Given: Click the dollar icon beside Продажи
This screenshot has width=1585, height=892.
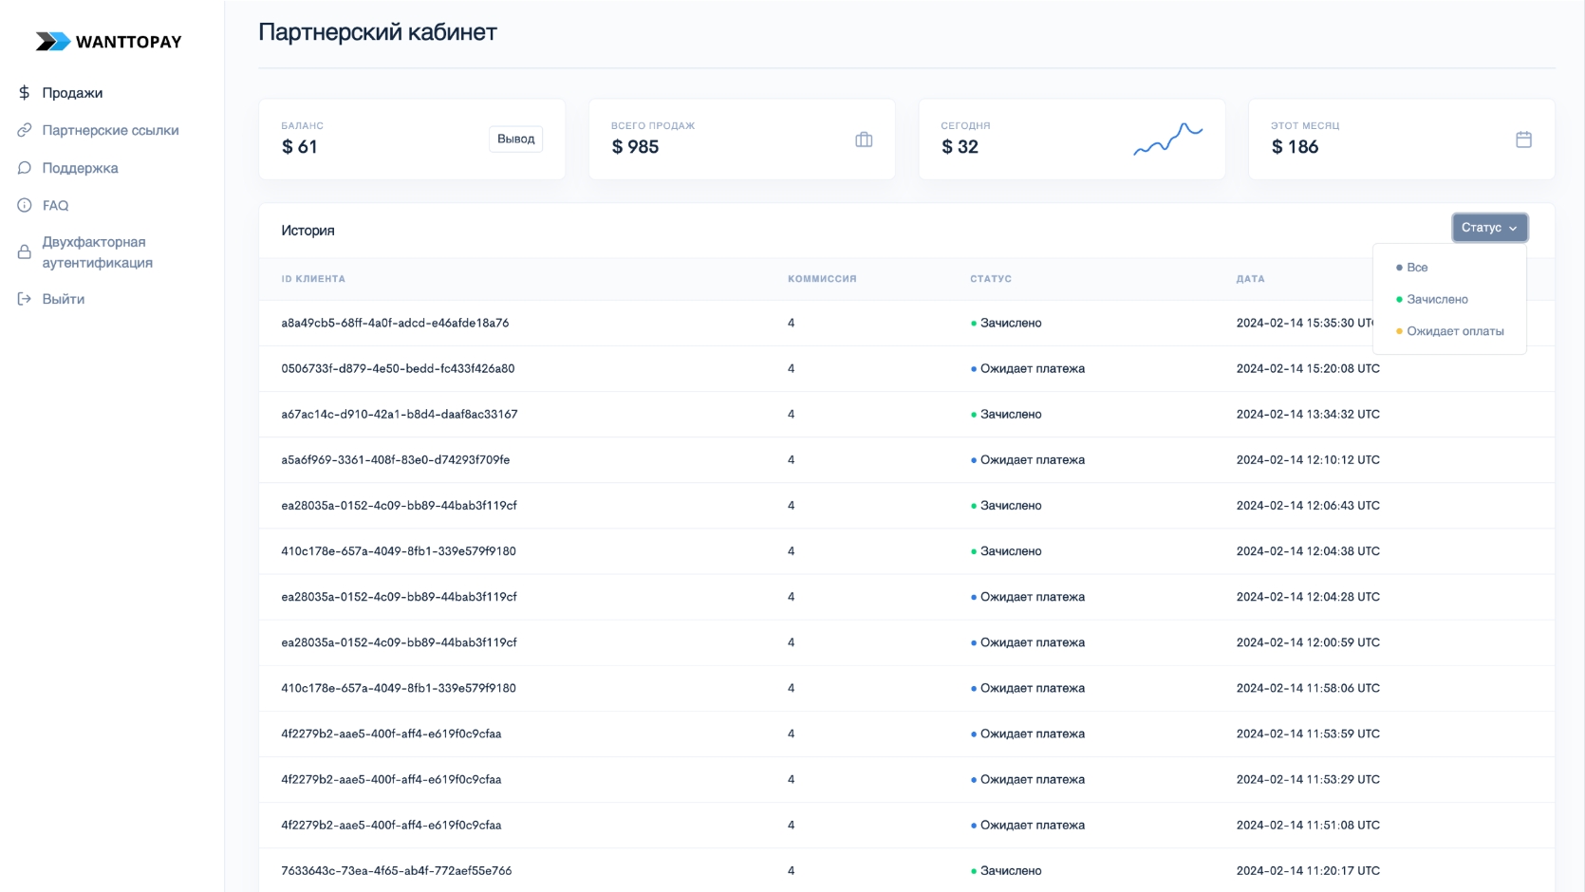Looking at the screenshot, I should point(25,93).
